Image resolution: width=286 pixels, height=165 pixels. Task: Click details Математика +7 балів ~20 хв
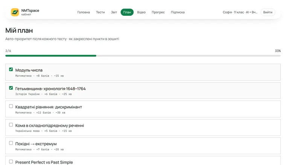pyautogui.click(x=40, y=150)
